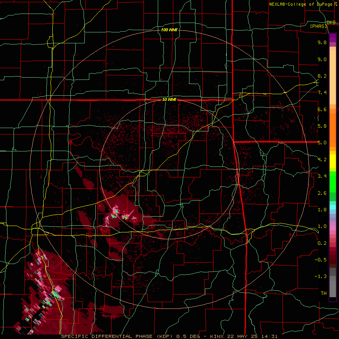Image resolution: width=339 pixels, height=339 pixels.
Task: Click the 1.8 scale value
Action: (322, 210)
